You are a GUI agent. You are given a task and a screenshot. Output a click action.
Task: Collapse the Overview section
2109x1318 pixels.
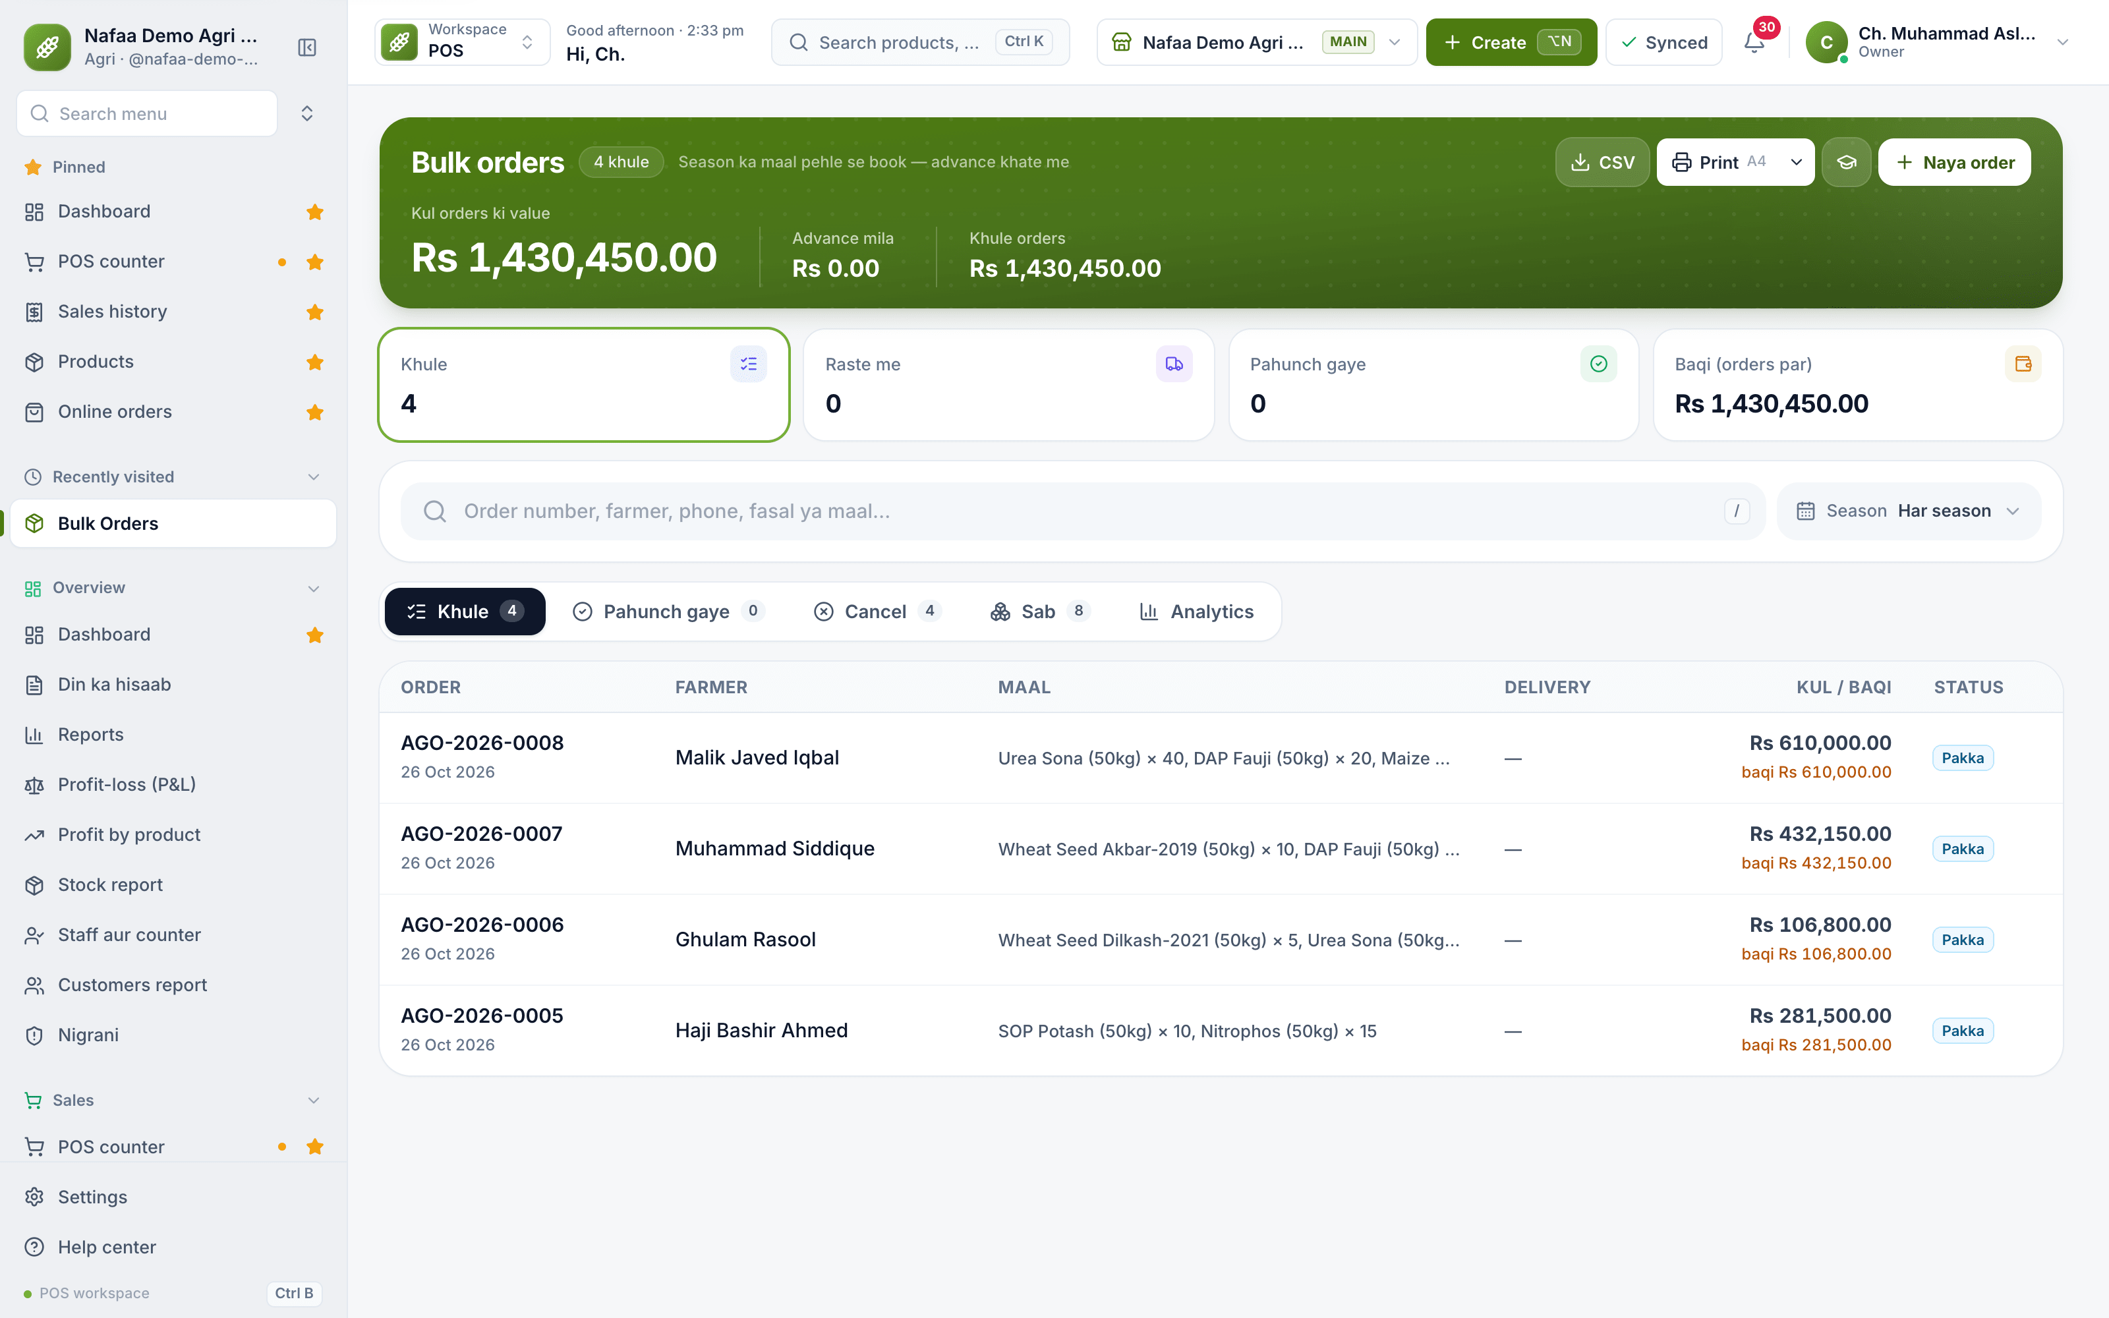[314, 588]
